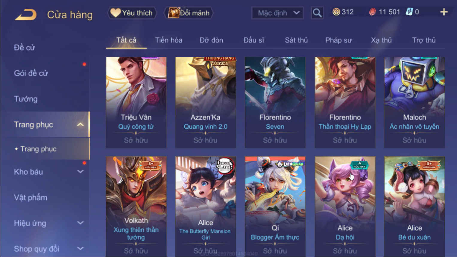
Task: Open the Mặc định sort dropdown
Action: (277, 13)
